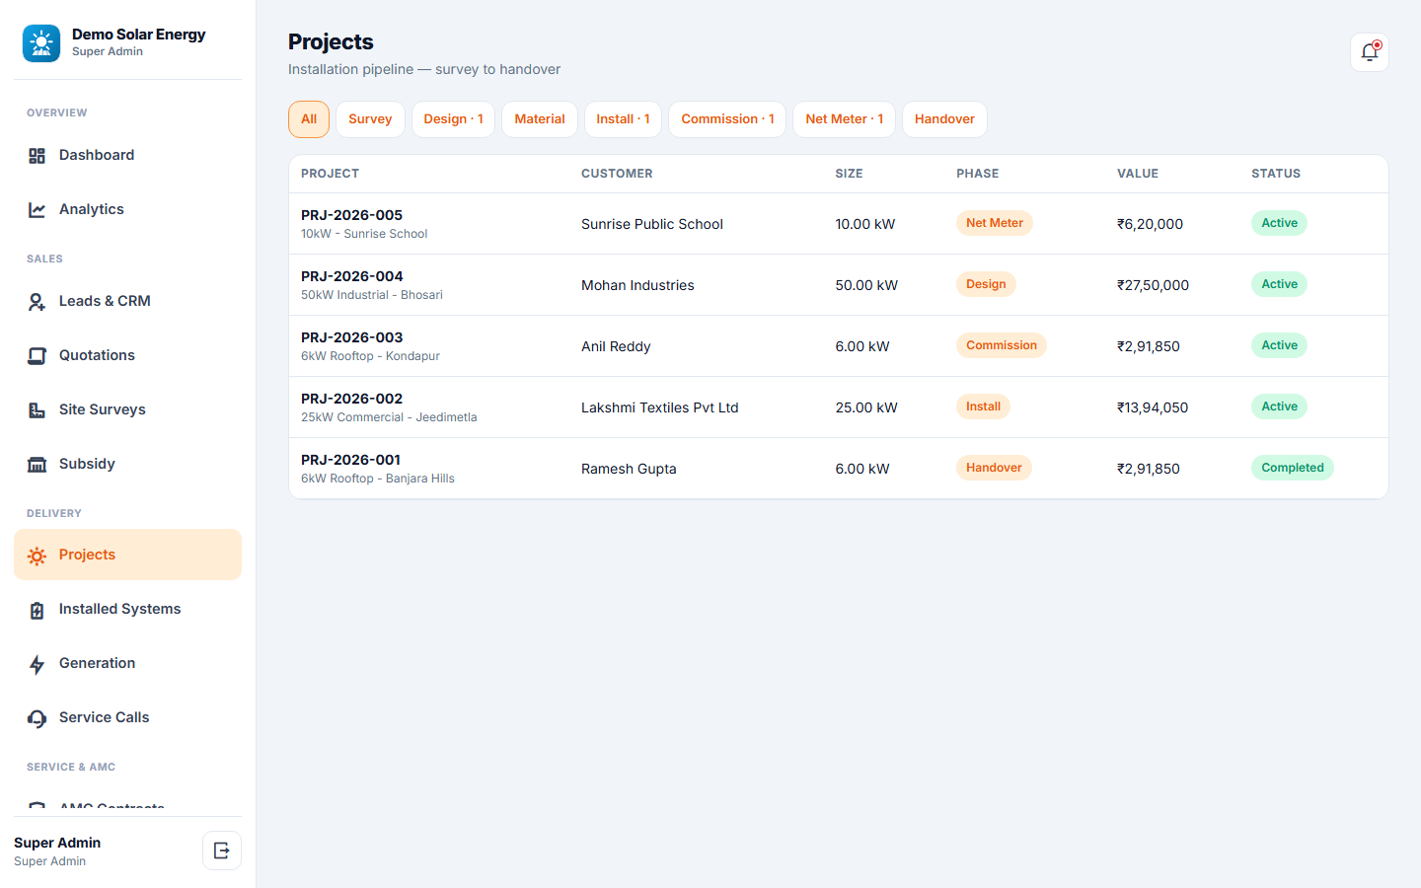Filter projects by Install phase
Screen dimensions: 1421x888
tap(623, 119)
